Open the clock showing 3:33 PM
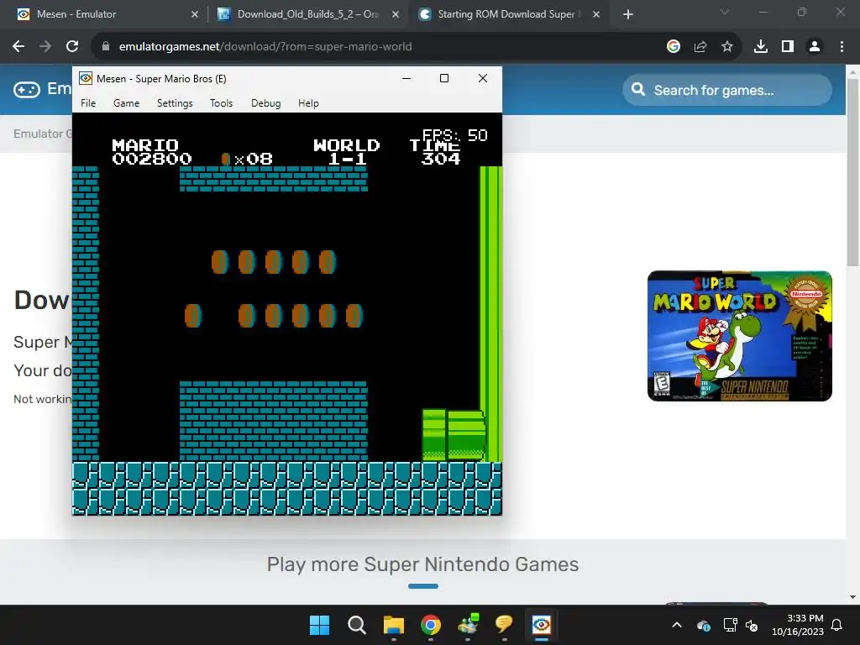Screen dimensions: 860x645 (798, 625)
